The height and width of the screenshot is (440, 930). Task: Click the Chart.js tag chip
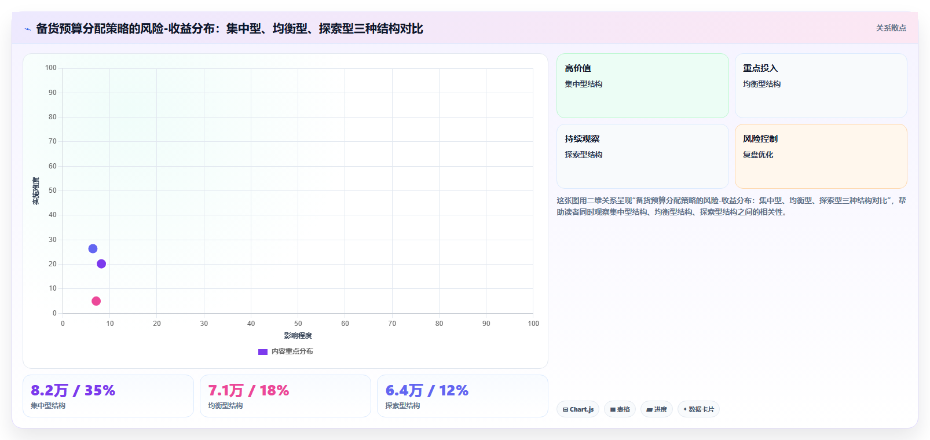click(x=578, y=409)
